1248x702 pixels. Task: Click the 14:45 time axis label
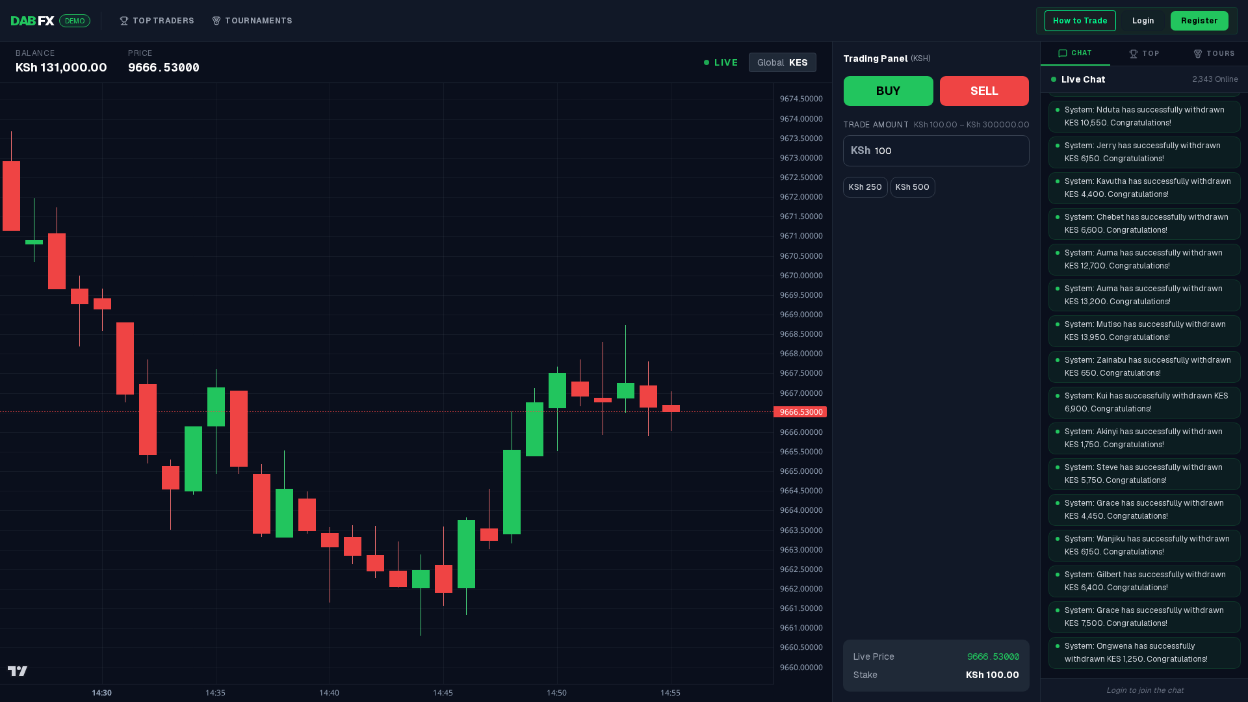coord(443,693)
